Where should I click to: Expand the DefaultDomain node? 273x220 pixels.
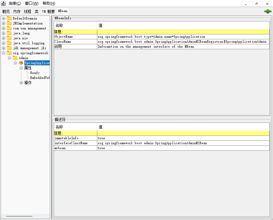pos(3,18)
